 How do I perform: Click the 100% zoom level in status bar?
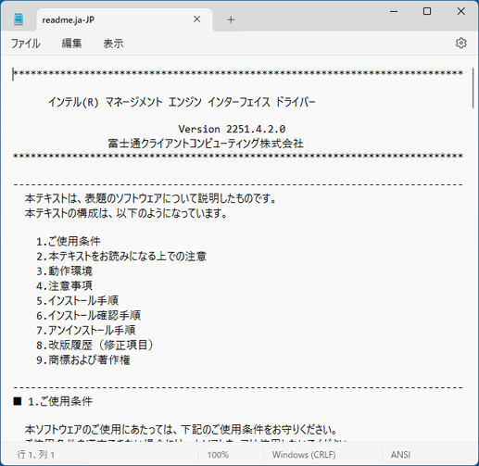pos(218,455)
